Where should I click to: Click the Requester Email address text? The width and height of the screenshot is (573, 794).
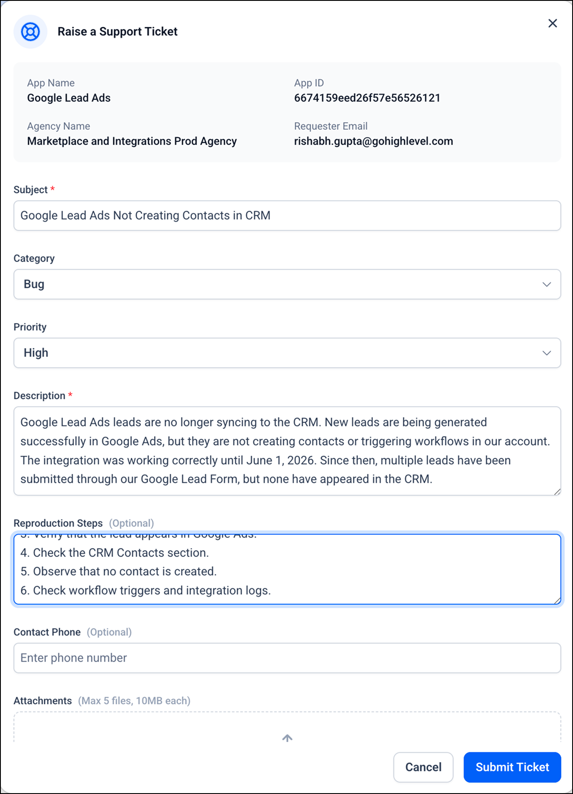(373, 141)
